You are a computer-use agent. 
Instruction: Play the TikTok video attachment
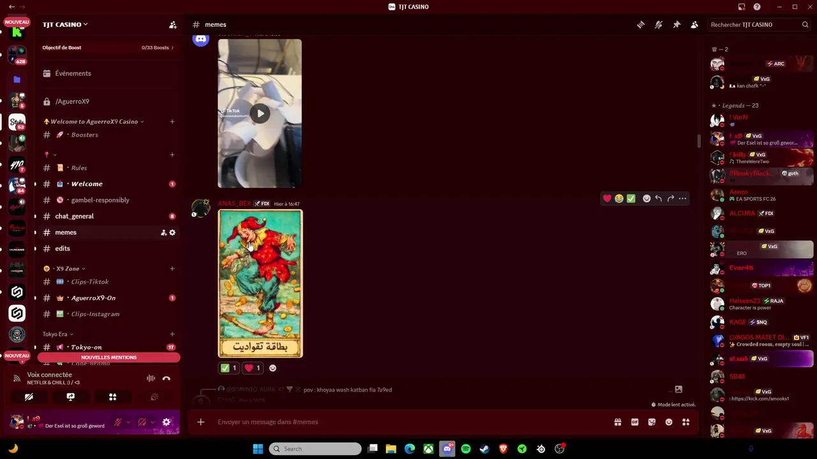click(260, 114)
